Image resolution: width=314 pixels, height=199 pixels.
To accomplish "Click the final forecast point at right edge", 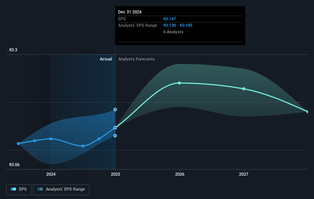I will [x=307, y=112].
